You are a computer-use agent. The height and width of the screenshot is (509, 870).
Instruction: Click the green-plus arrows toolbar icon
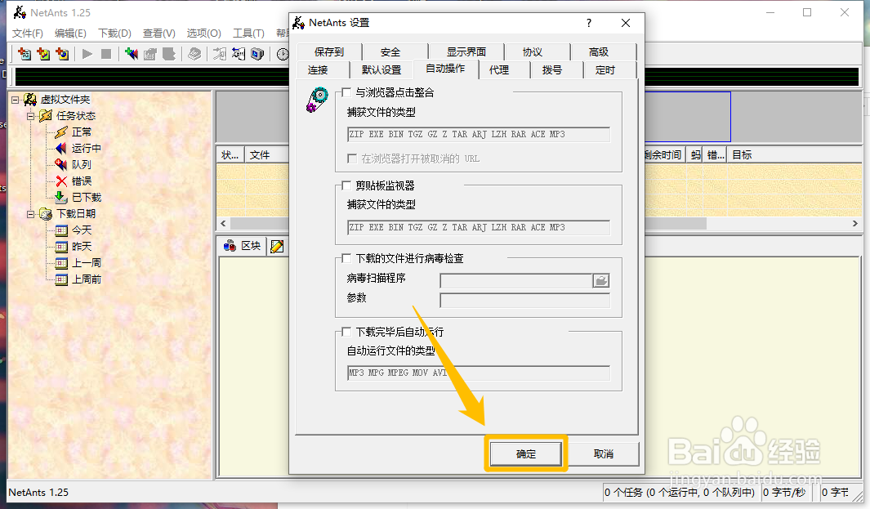(132, 54)
